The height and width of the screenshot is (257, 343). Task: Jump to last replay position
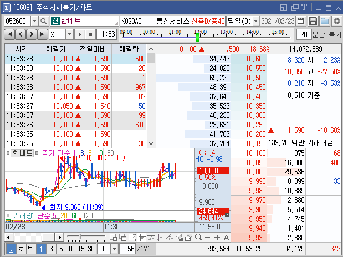click(x=43, y=34)
